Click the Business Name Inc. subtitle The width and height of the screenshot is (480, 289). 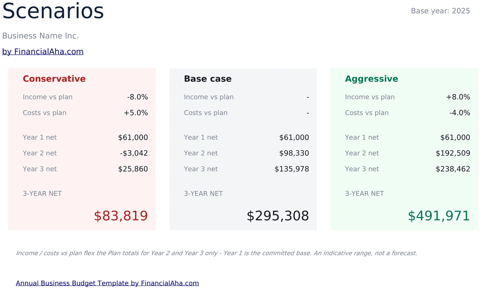pos(40,36)
